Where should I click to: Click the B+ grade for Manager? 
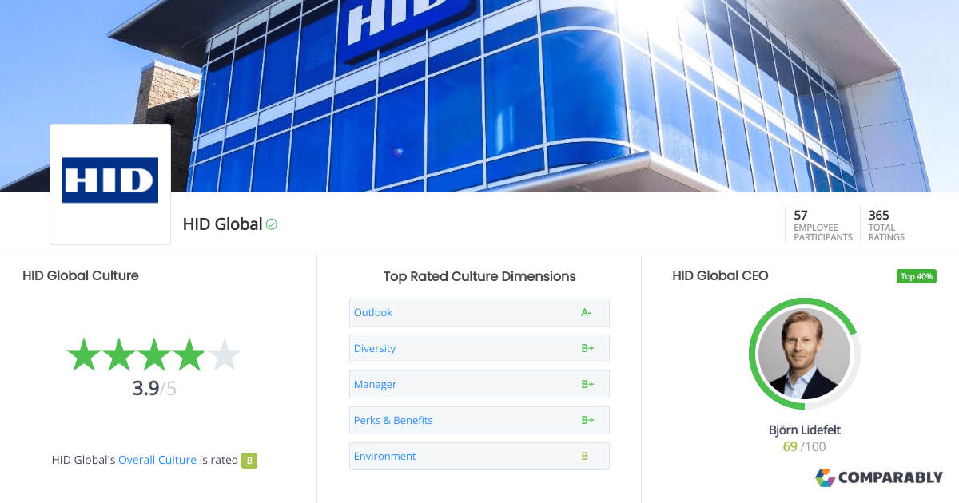[x=587, y=384]
